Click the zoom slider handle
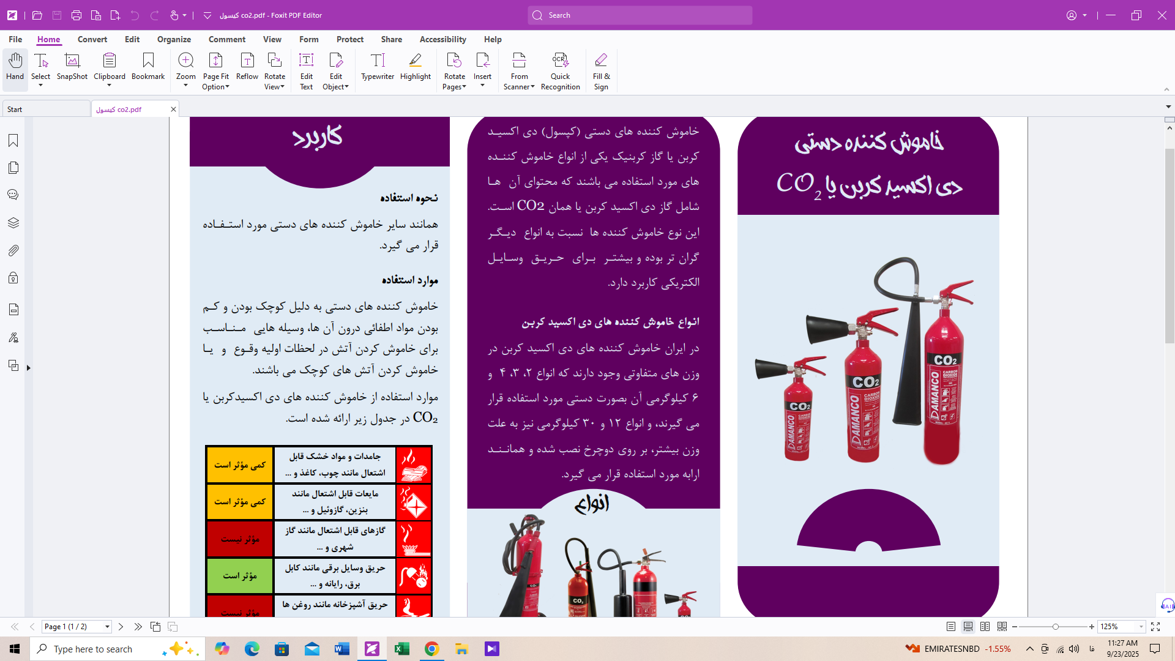Screen dimensions: 1175x661 (x=1055, y=627)
